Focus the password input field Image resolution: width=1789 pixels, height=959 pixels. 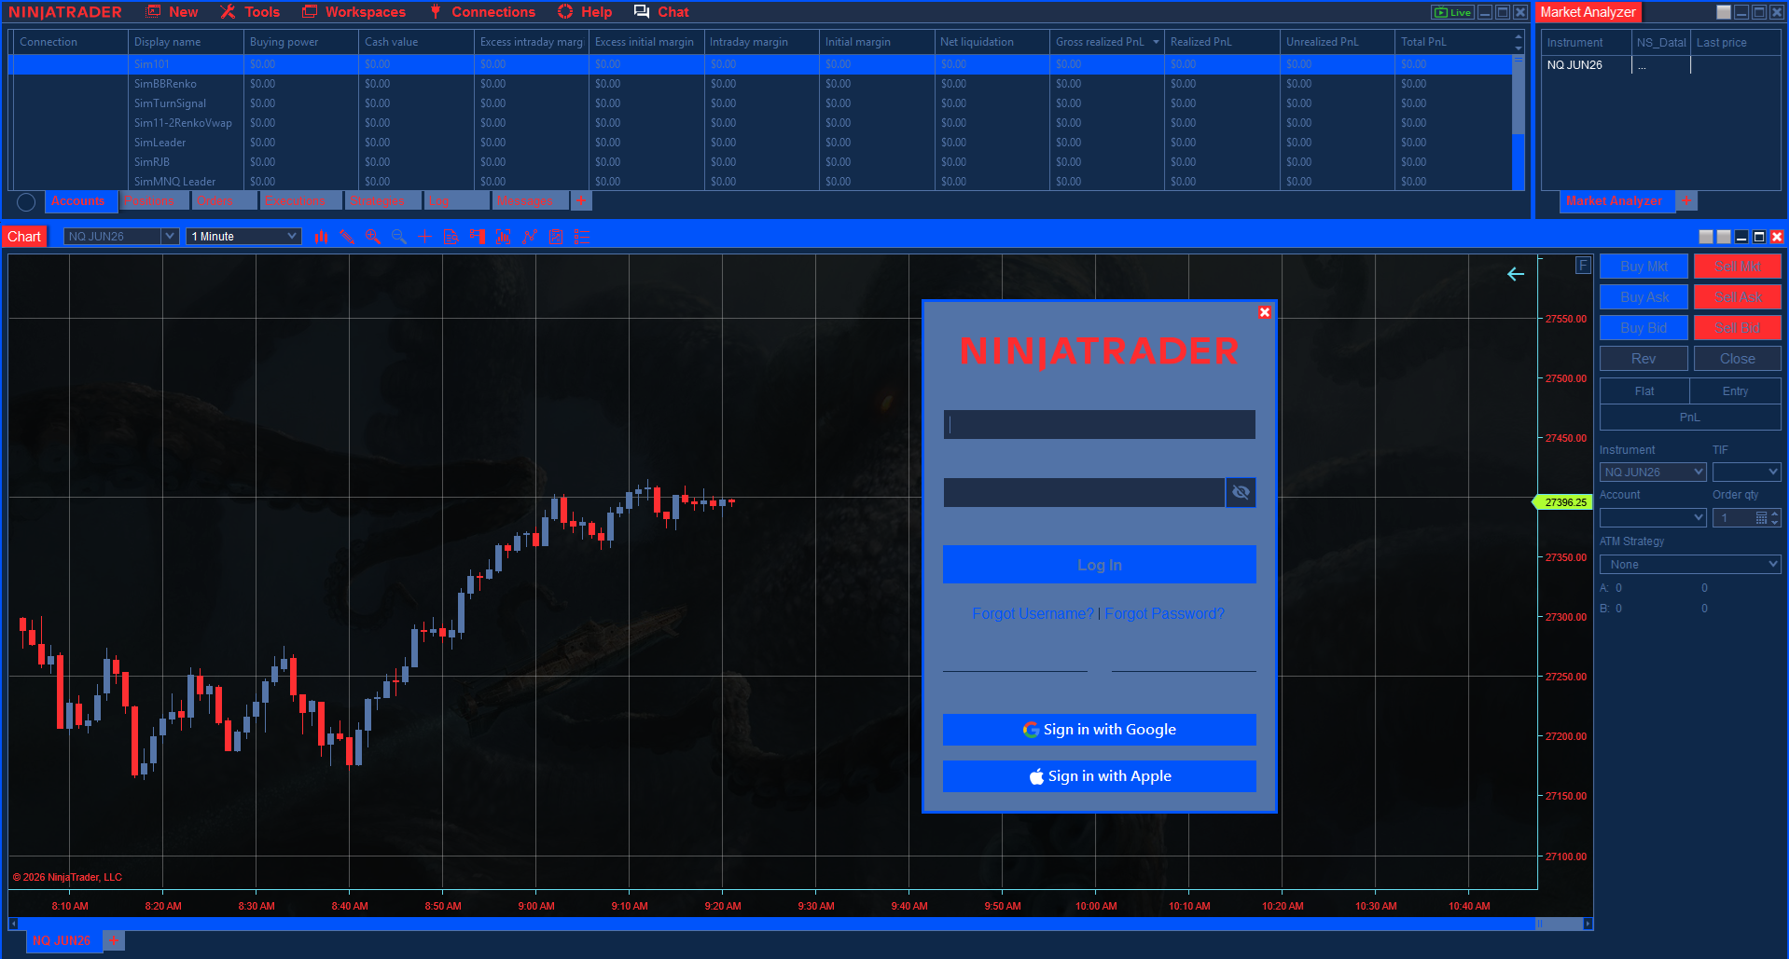(x=1084, y=492)
